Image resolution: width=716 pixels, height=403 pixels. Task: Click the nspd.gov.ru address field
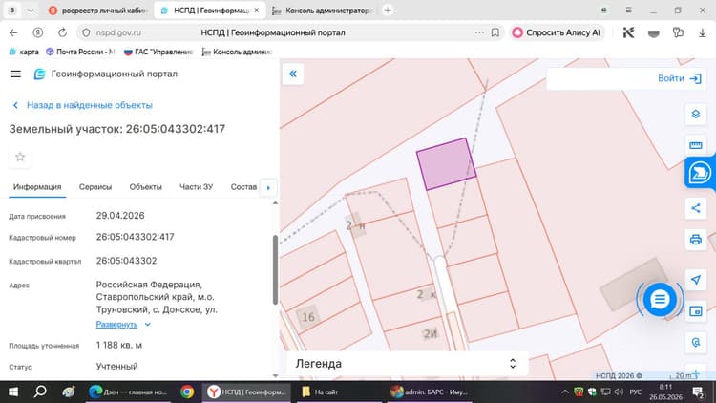pos(118,32)
